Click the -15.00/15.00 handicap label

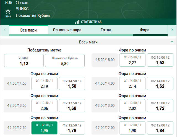coord(105,60)
